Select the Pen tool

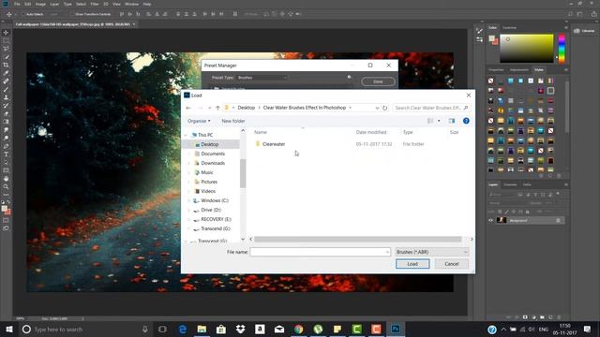(x=6, y=146)
